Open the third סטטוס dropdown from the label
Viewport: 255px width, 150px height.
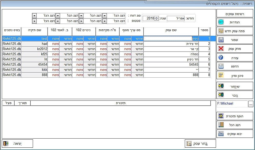click(x=58, y=21)
